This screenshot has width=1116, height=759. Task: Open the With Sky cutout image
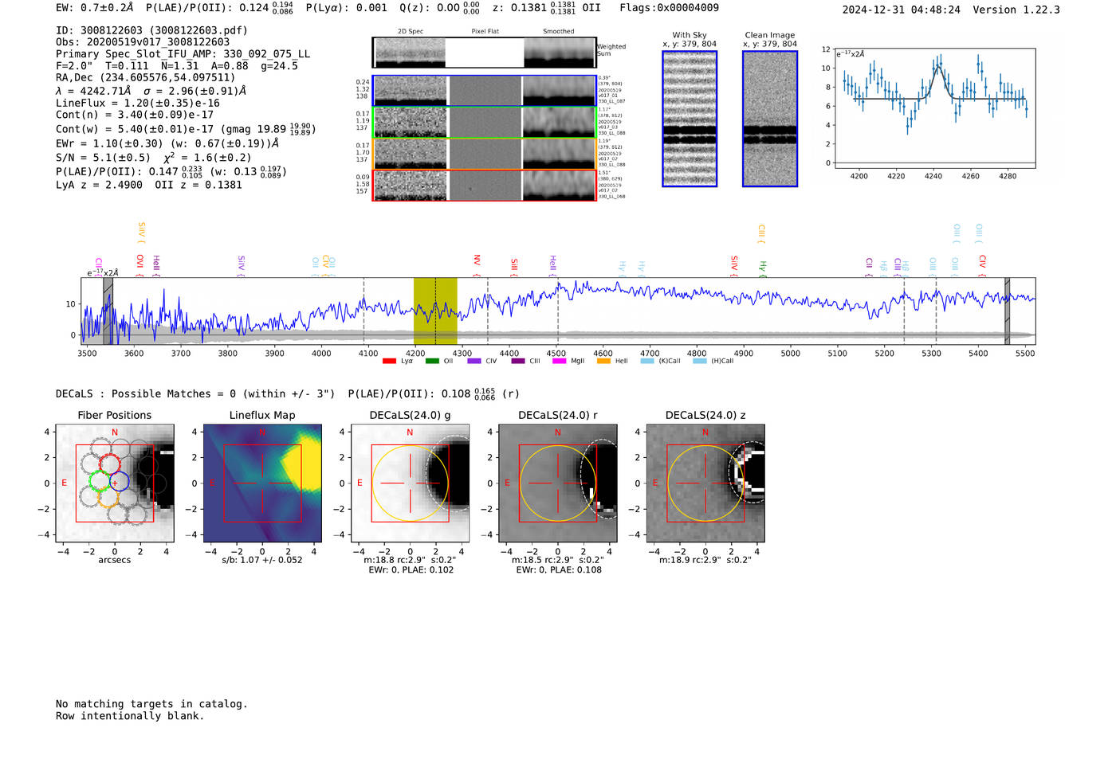690,119
